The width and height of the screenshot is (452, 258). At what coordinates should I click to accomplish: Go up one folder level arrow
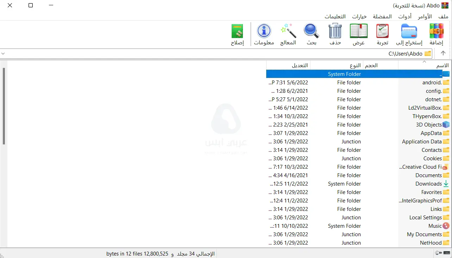(443, 53)
